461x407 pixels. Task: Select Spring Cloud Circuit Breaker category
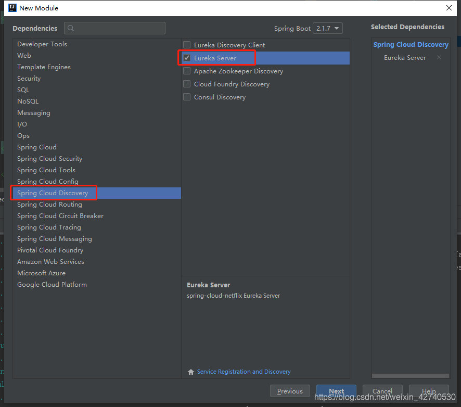pyautogui.click(x=97, y=216)
